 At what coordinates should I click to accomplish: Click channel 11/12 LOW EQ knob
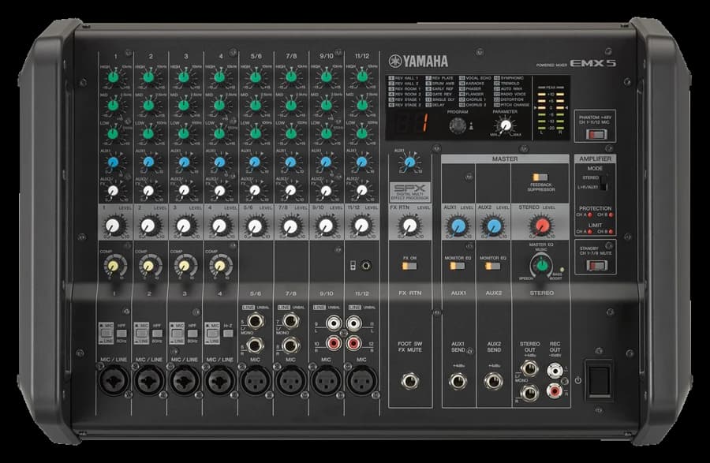point(361,133)
